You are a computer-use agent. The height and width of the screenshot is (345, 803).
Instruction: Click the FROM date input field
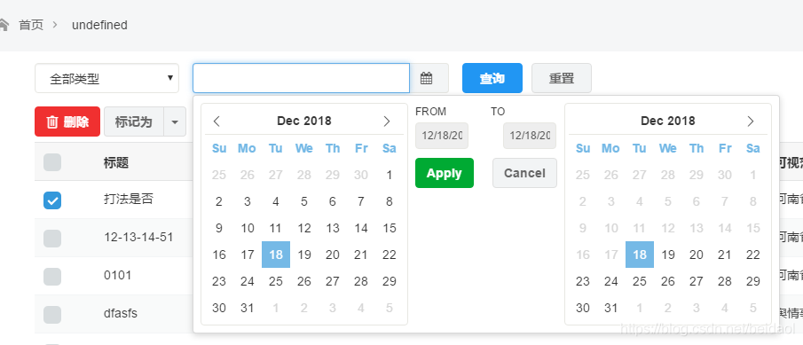click(x=442, y=136)
